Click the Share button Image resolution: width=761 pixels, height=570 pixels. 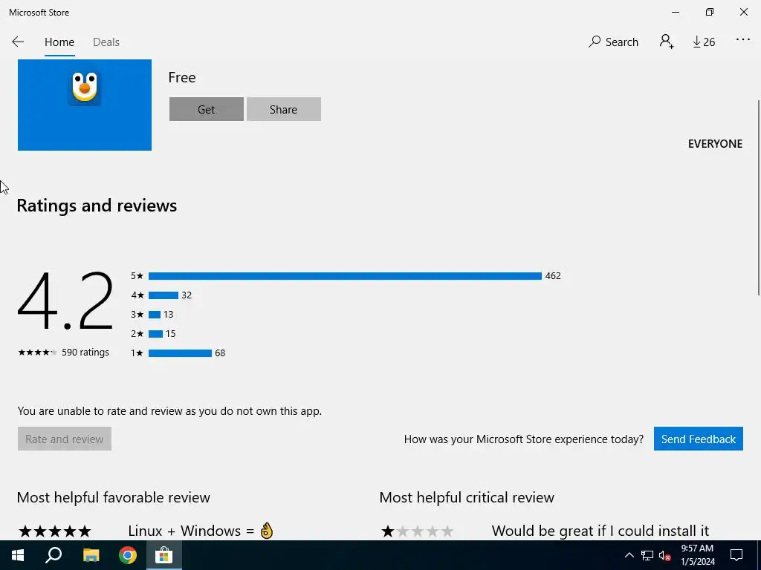pos(283,109)
